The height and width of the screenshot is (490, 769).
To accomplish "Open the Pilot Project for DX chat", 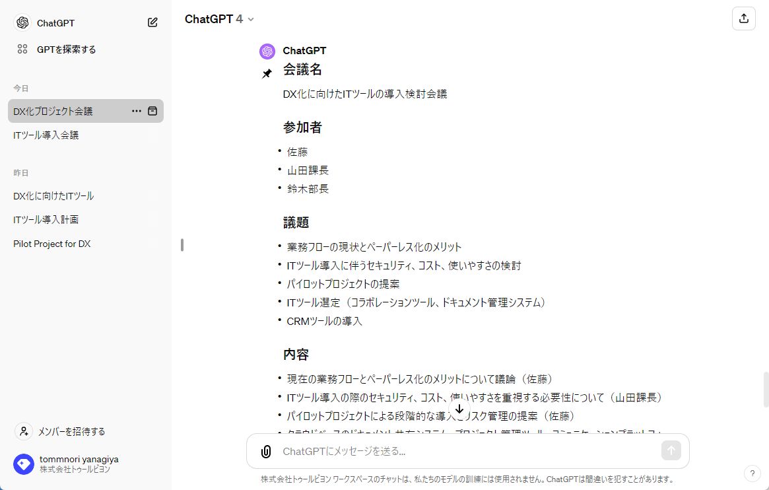I will [x=52, y=244].
